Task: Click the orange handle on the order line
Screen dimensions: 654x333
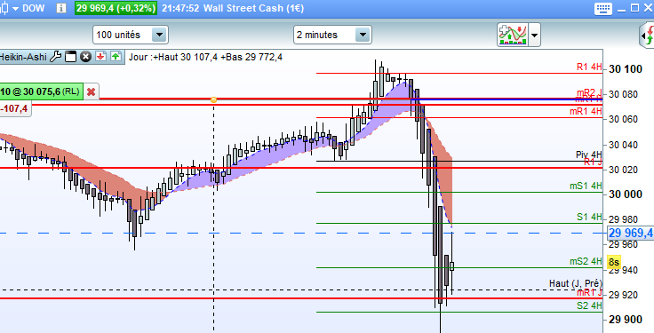Action: pos(213,99)
